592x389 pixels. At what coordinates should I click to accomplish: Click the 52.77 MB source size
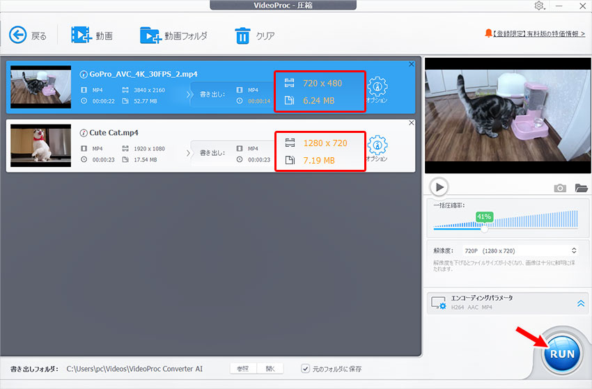pos(146,101)
